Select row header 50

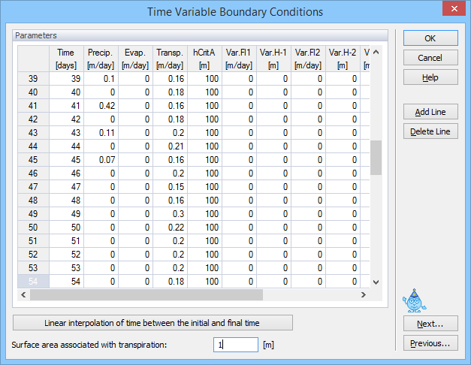click(x=33, y=227)
